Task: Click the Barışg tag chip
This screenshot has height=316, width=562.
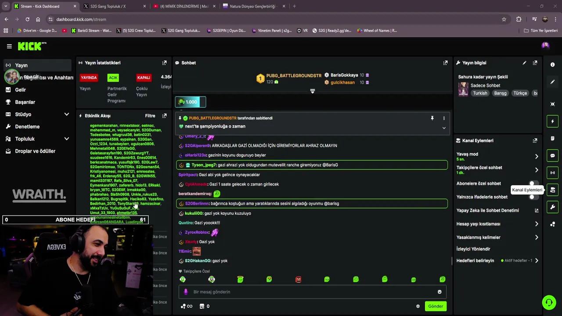Action: tap(500, 93)
